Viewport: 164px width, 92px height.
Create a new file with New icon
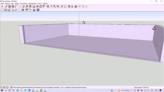[2, 10]
